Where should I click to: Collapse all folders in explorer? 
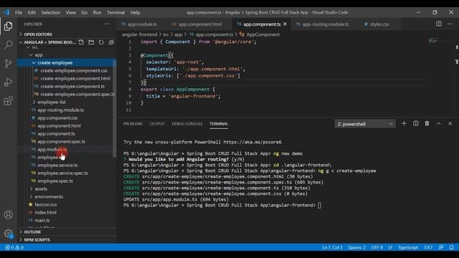pyautogui.click(x=111, y=42)
